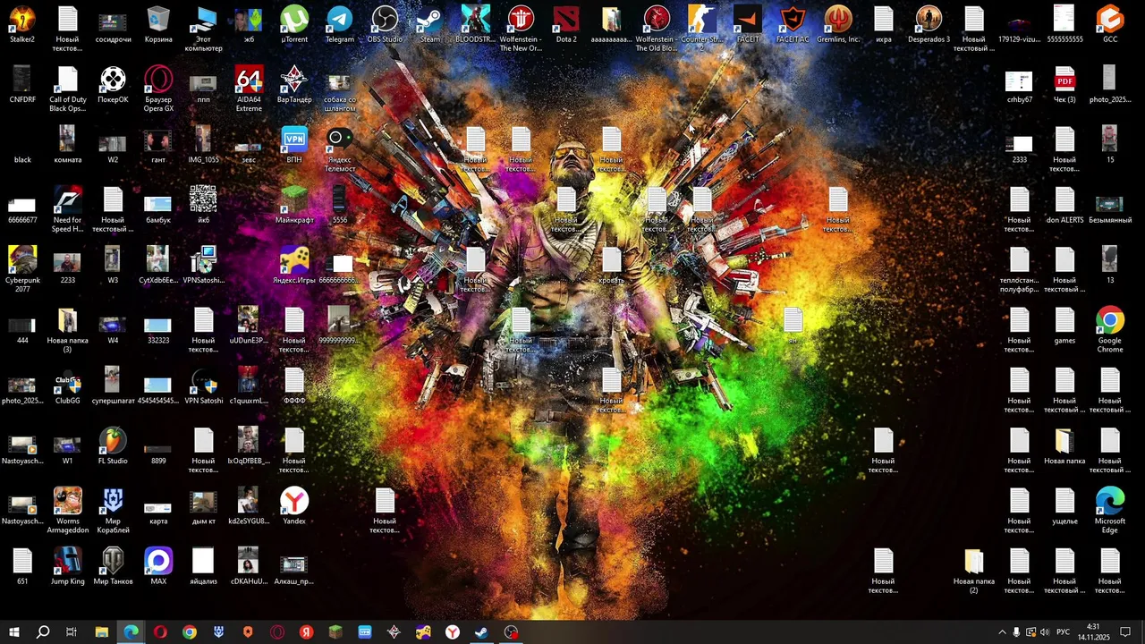Select the Майнкрафт desktop icon
Screen dimensions: 1145x644
pos(293,206)
